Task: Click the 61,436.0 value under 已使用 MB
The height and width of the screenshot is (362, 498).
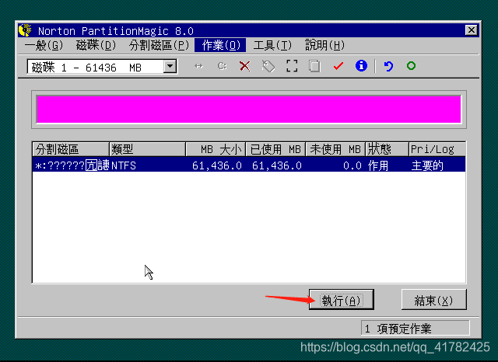Action: (277, 165)
